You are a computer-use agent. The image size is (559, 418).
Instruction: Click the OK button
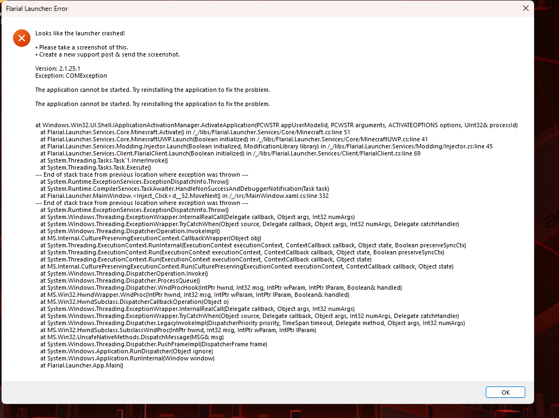coord(505,392)
